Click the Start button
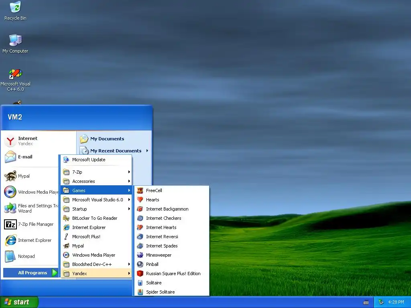Viewport: 411px width, 308px height. 19,302
